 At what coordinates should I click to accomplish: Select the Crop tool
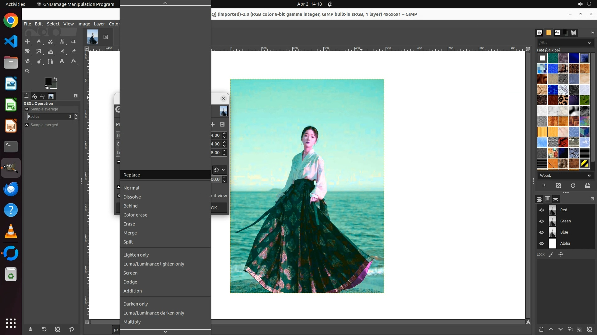click(x=73, y=41)
